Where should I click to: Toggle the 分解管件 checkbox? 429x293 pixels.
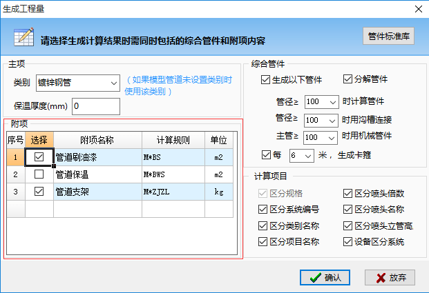tap(347, 79)
